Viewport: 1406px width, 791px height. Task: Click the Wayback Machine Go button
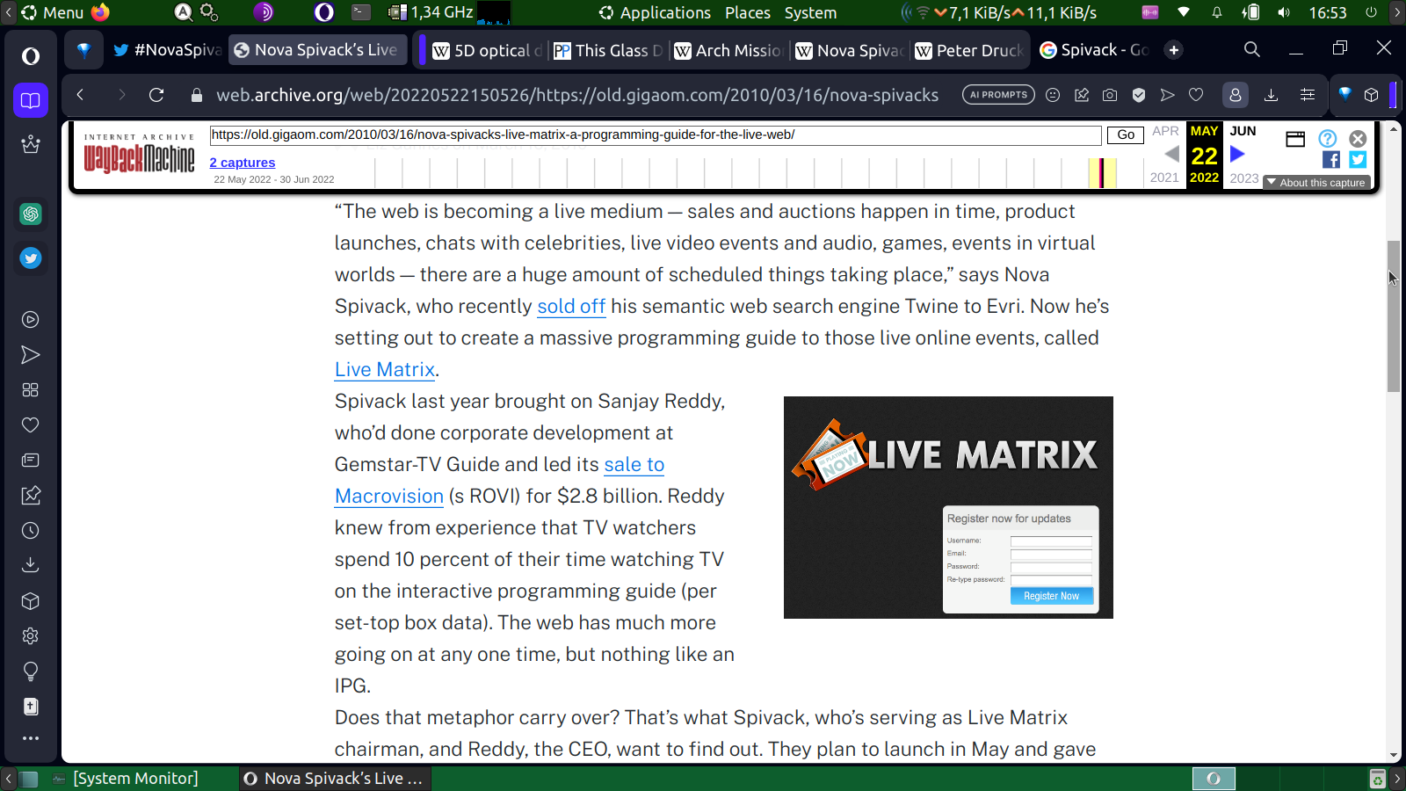1126,134
